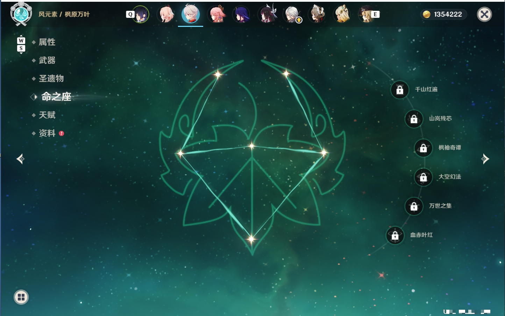Viewport: 505px width, 316px height.
Task: Select the pink-haired character portrait
Action: [x=216, y=14]
